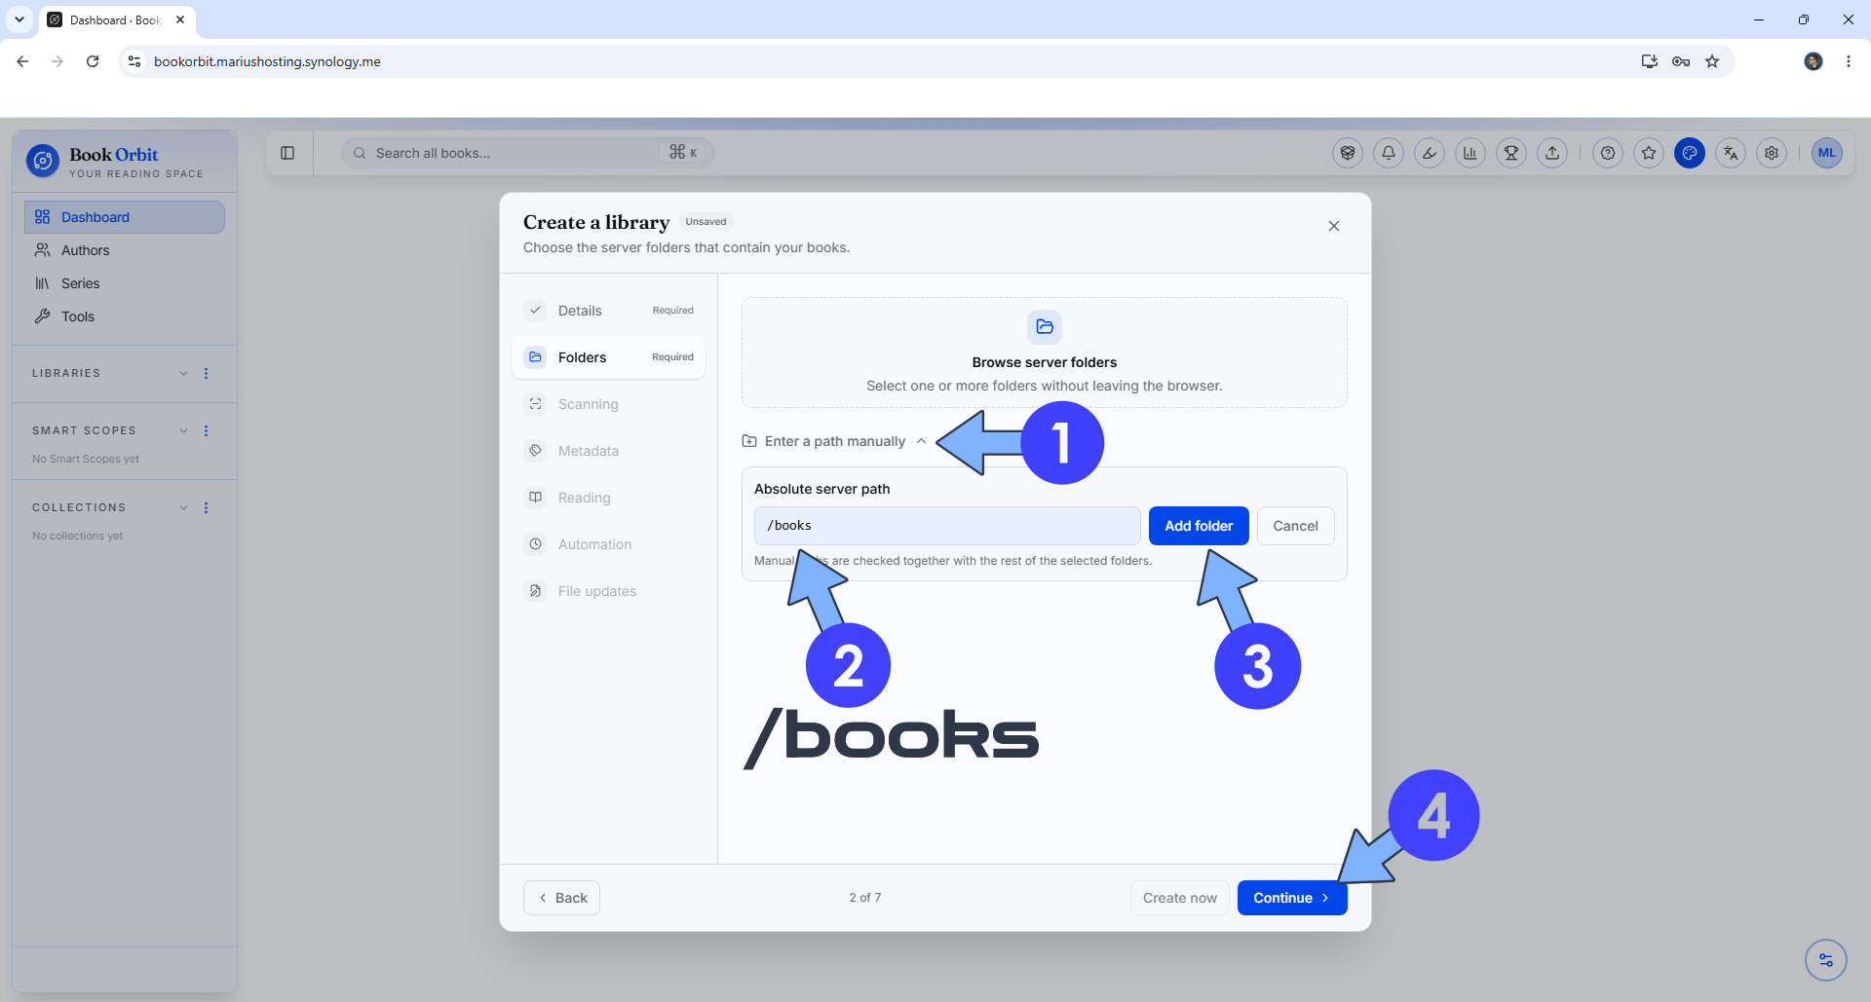Click the site information icon in address bar
Image resolution: width=1871 pixels, height=1002 pixels.
[134, 61]
